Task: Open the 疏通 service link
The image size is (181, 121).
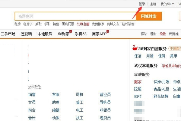Action: click(x=138, y=89)
